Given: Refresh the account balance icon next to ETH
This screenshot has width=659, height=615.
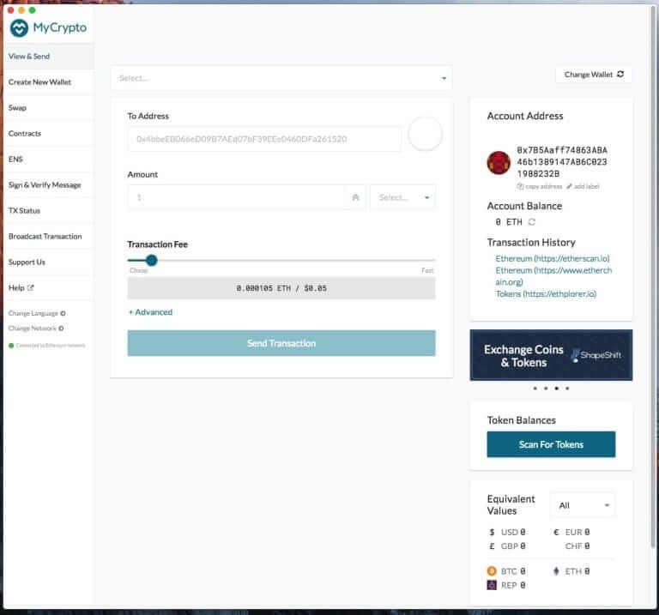Looking at the screenshot, I should [x=532, y=222].
